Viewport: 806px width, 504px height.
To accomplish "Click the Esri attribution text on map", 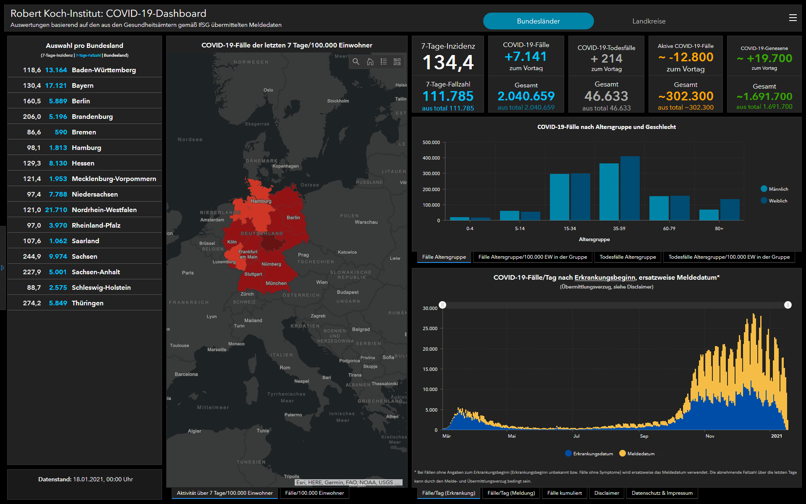I will coord(348,482).
